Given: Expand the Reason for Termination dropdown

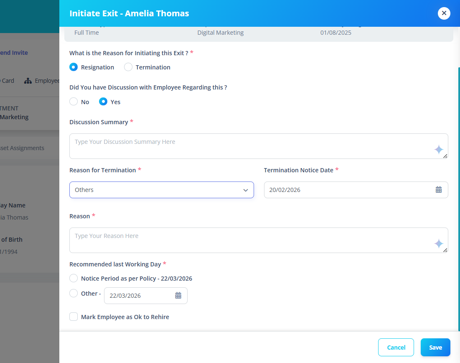Looking at the screenshot, I should point(162,190).
